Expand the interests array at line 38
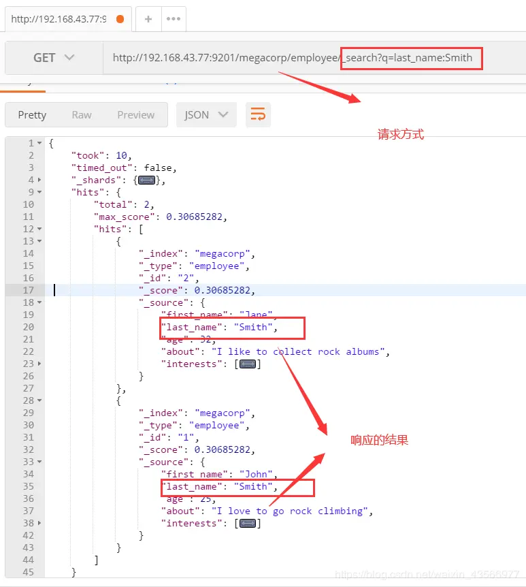Image resolution: width=526 pixels, height=587 pixels. [39, 523]
